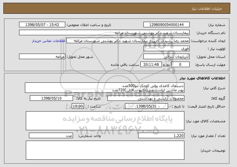Click the توضیحات خریدار text area

[x=105, y=150]
